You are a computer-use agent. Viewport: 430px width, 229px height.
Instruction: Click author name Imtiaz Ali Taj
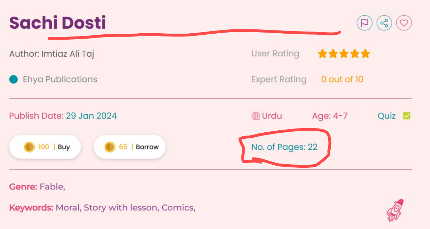68,54
